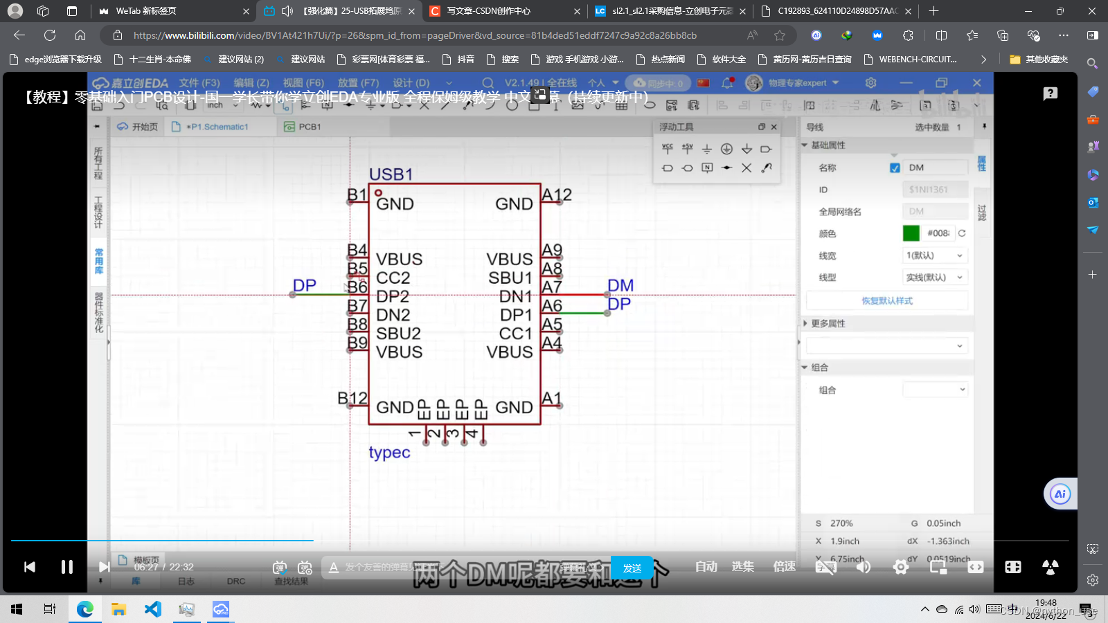Open the Place (F7) menu
The width and height of the screenshot is (1108, 623).
358,82
